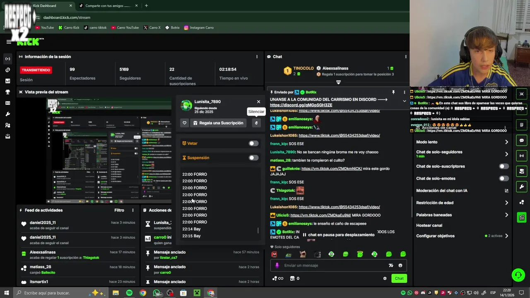This screenshot has width=530, height=298.
Task: Open the Discord invite link in pinned message
Action: [x=301, y=105]
